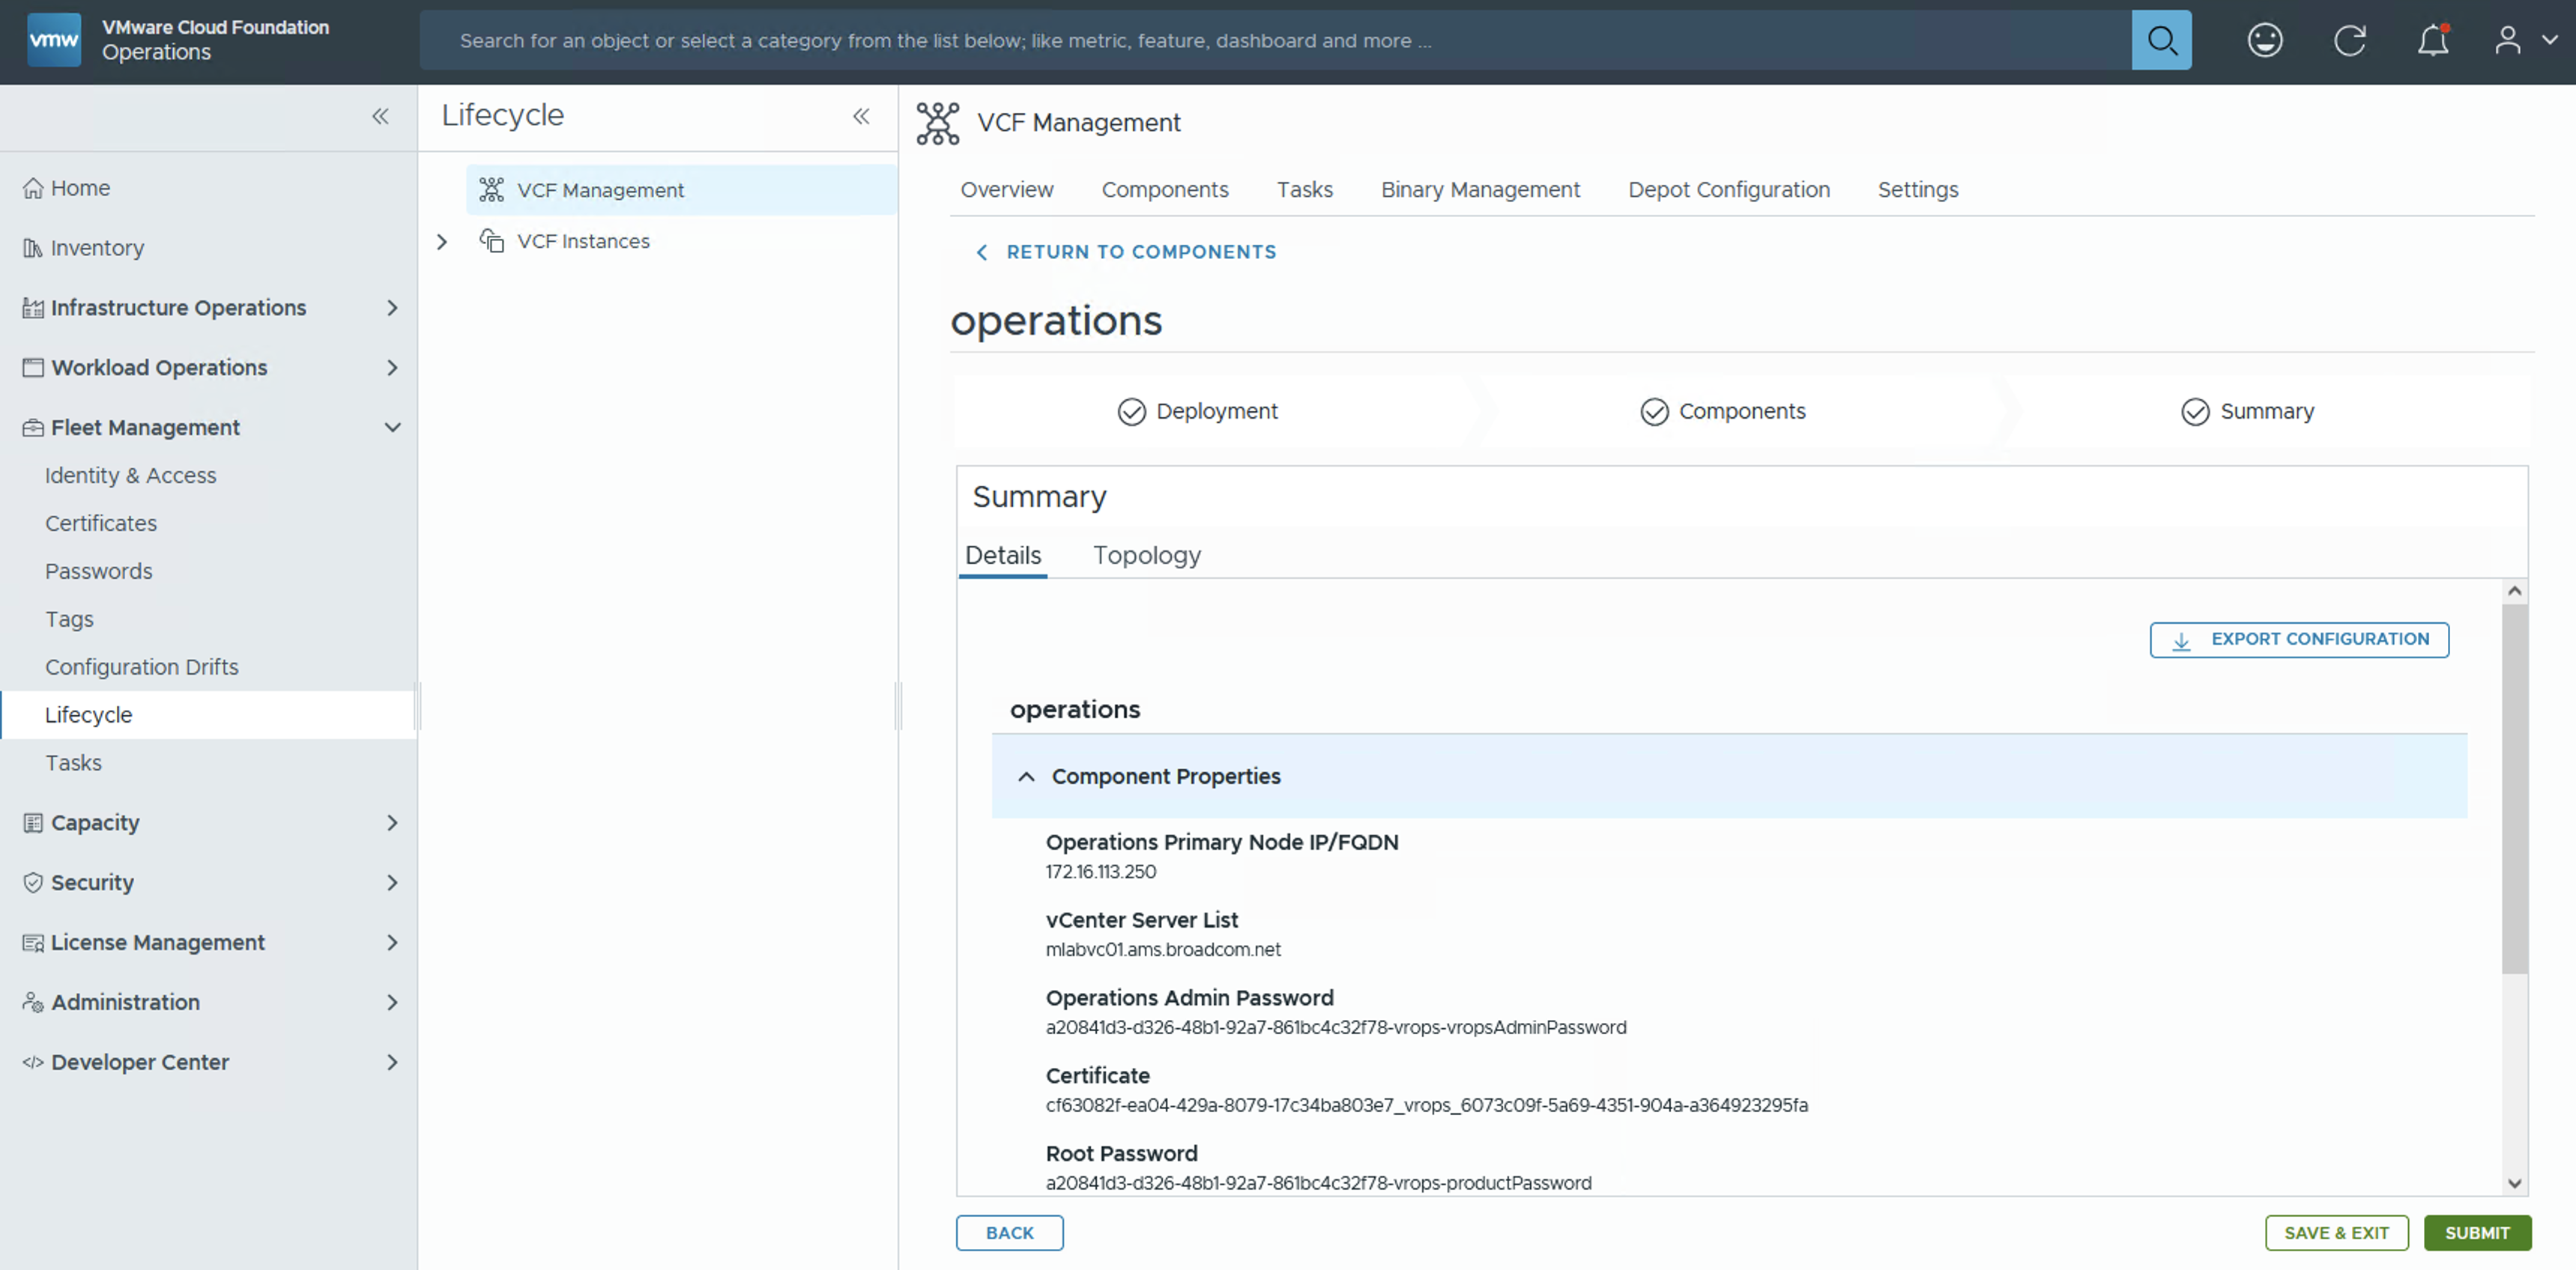Click the summary scrollbar down arrow

2514,1183
